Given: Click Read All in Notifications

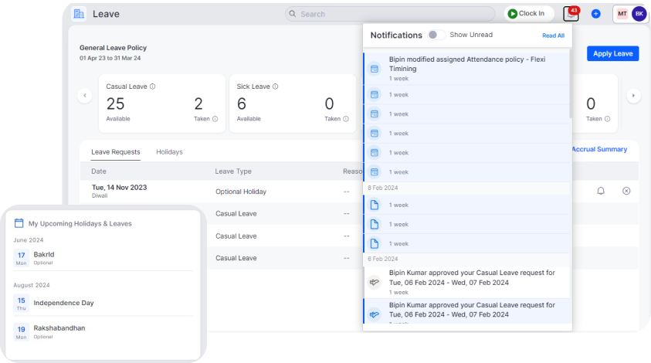Looking at the screenshot, I should tap(553, 36).
